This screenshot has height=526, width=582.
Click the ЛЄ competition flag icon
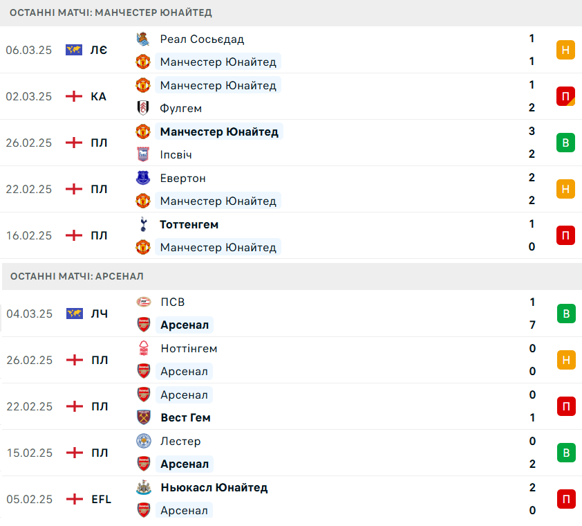pyautogui.click(x=74, y=50)
